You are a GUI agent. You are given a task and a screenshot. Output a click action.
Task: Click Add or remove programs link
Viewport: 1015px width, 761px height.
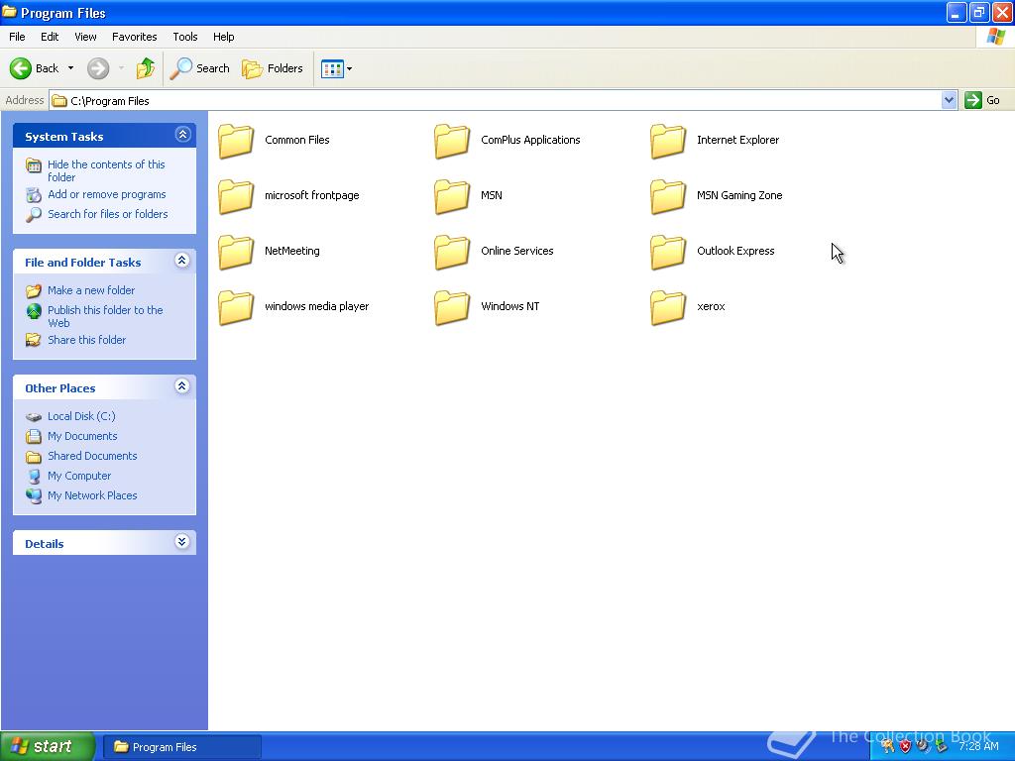[x=107, y=194]
